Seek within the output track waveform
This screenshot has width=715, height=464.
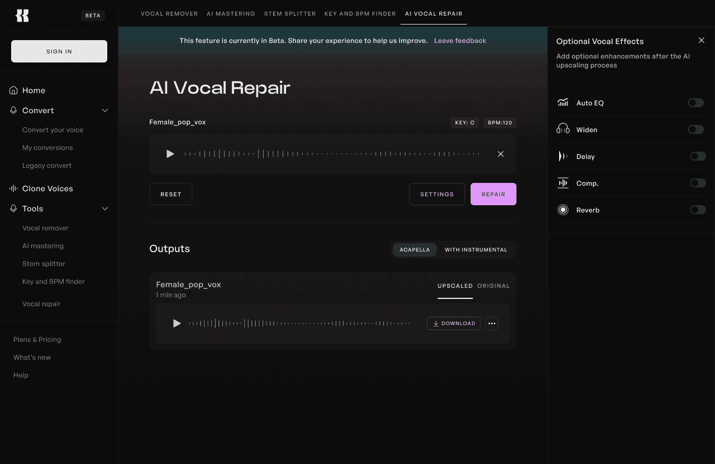tap(299, 323)
